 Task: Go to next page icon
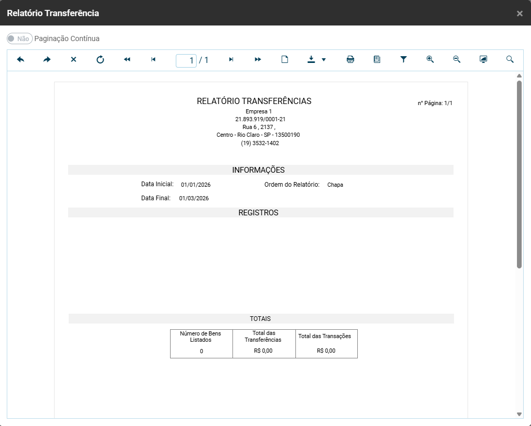click(x=231, y=60)
